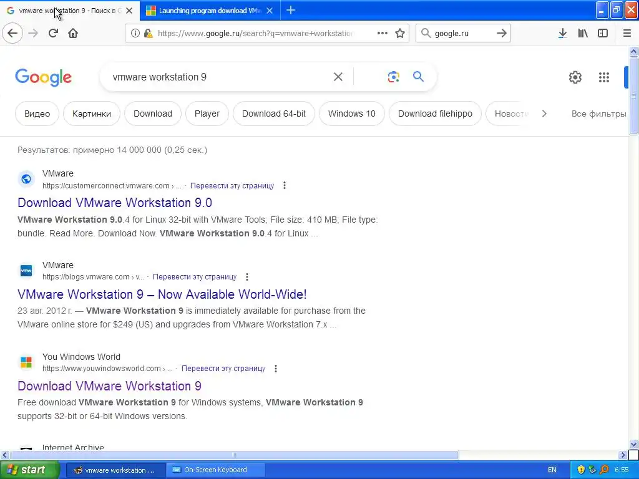Click the EN language indicator

pos(552,470)
